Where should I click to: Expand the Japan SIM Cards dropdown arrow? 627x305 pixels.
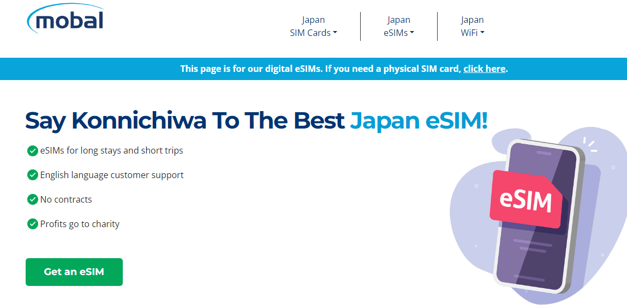[x=335, y=33]
